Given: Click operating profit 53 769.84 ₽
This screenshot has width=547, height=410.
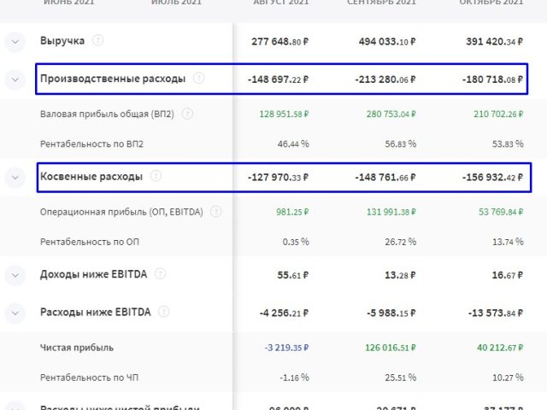Looking at the screenshot, I should tap(501, 213).
